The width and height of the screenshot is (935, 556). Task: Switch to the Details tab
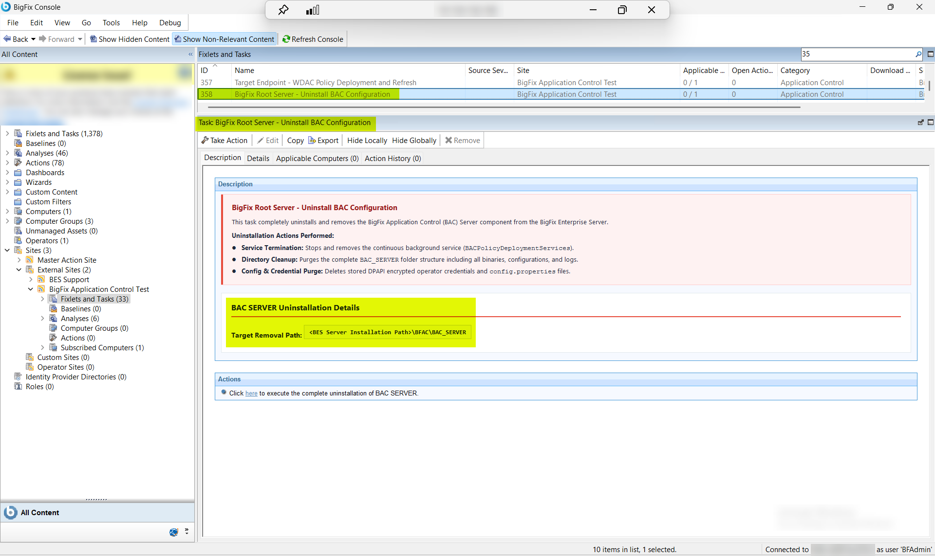coord(258,158)
